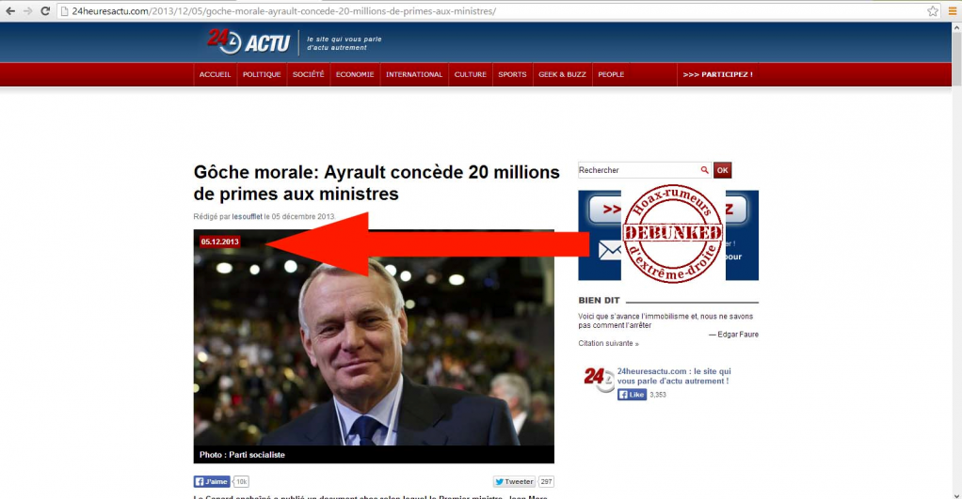This screenshot has height=499, width=962.
Task: Click the browser back arrow
Action: point(9,11)
